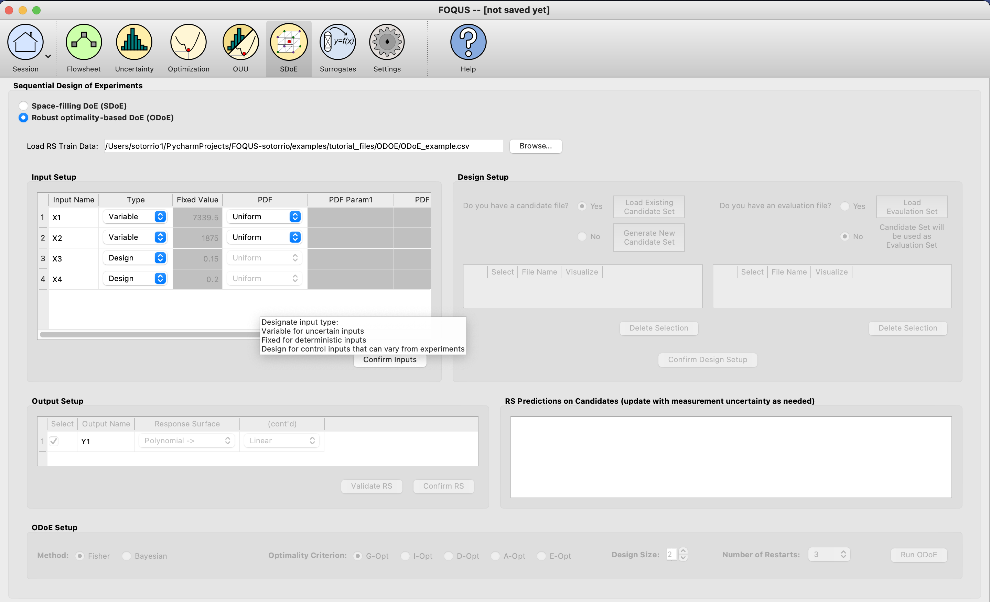Click the Visualize header in candidate table
The width and height of the screenshot is (990, 602).
click(581, 272)
